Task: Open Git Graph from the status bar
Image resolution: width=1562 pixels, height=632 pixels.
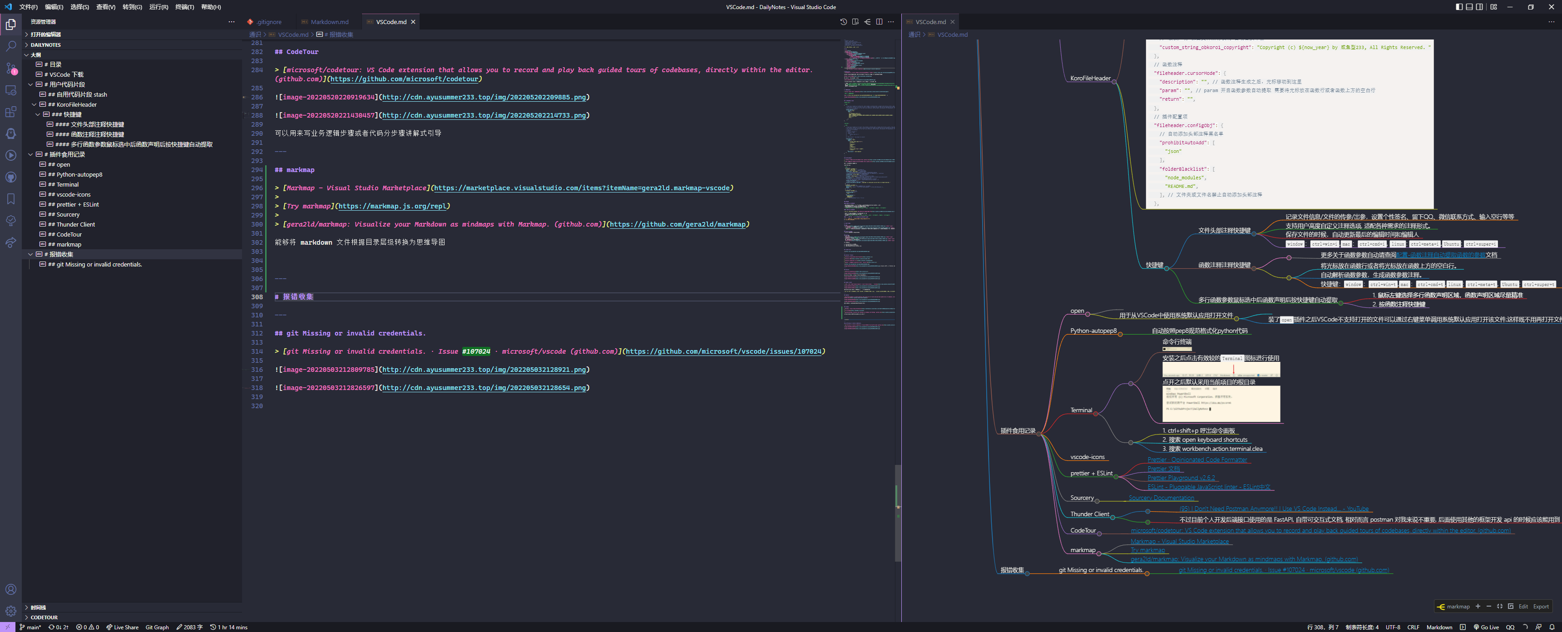Action: pos(157,627)
